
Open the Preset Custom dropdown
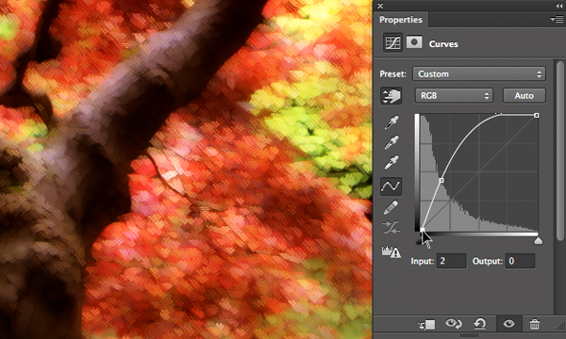tap(479, 73)
